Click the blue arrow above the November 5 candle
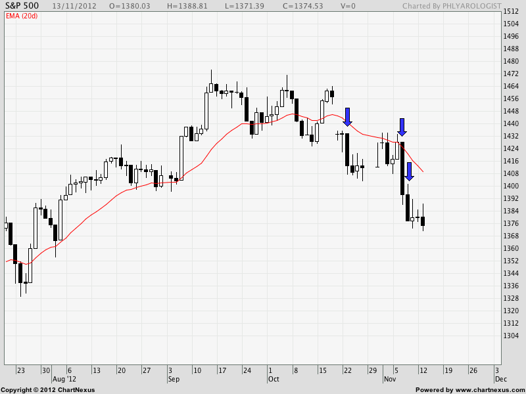The height and width of the screenshot is (394, 526). point(402,127)
